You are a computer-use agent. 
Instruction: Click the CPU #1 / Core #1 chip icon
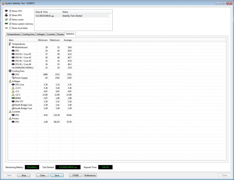pyautogui.click(x=13, y=54)
